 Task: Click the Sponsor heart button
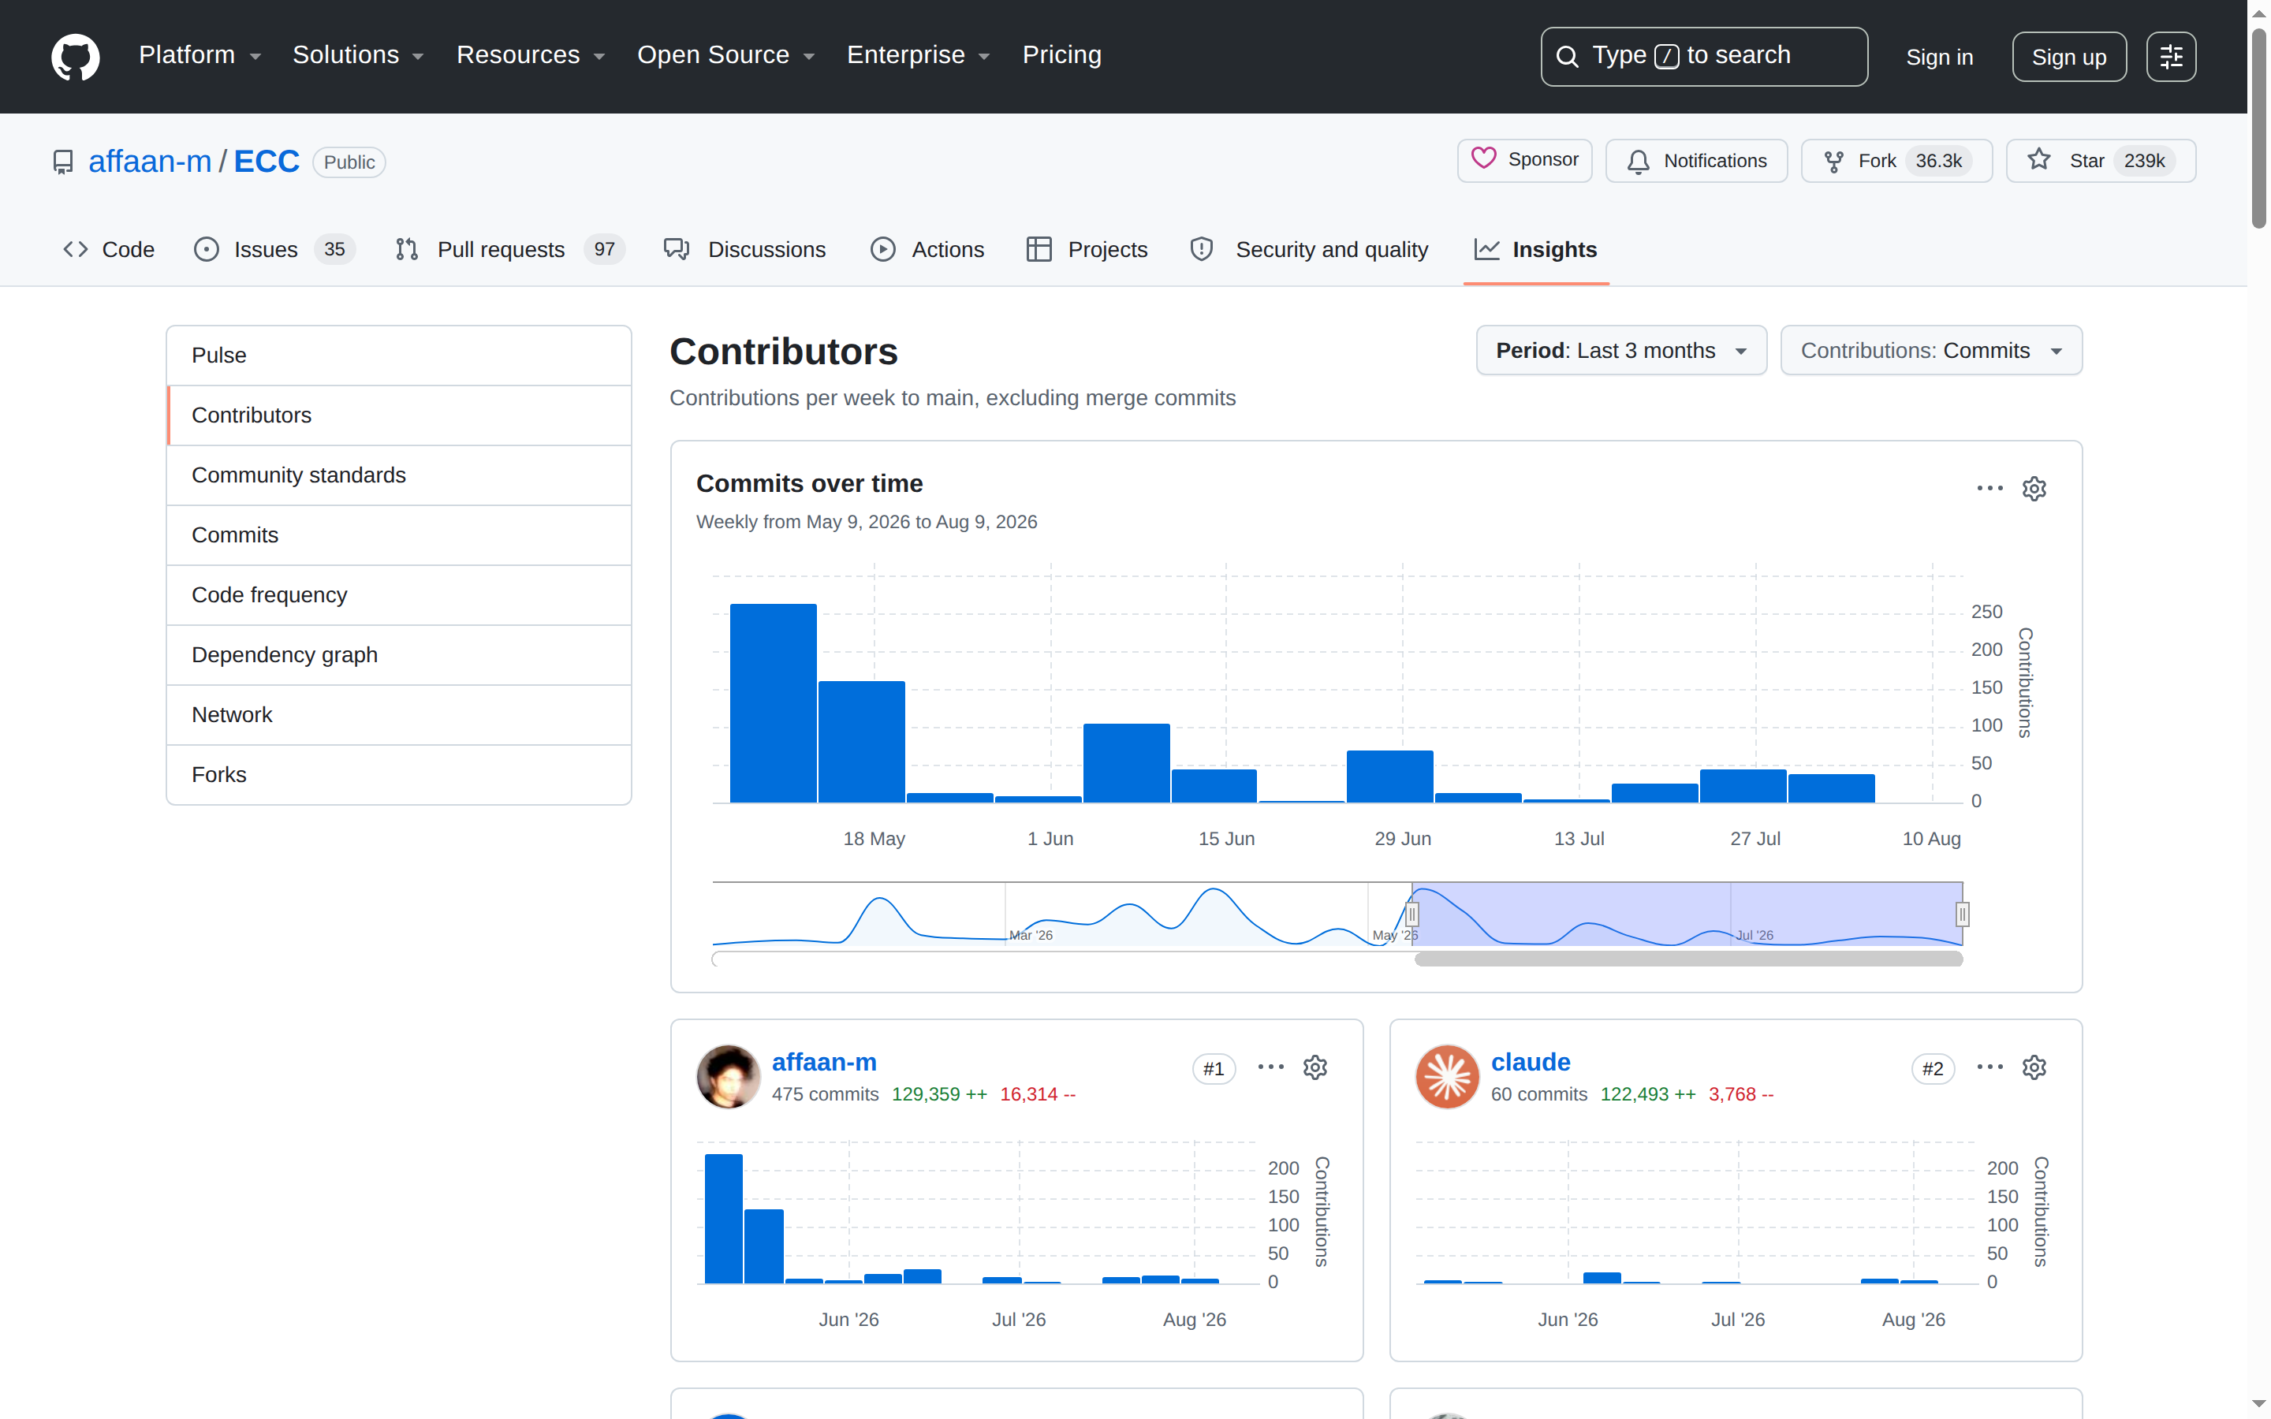click(1524, 161)
